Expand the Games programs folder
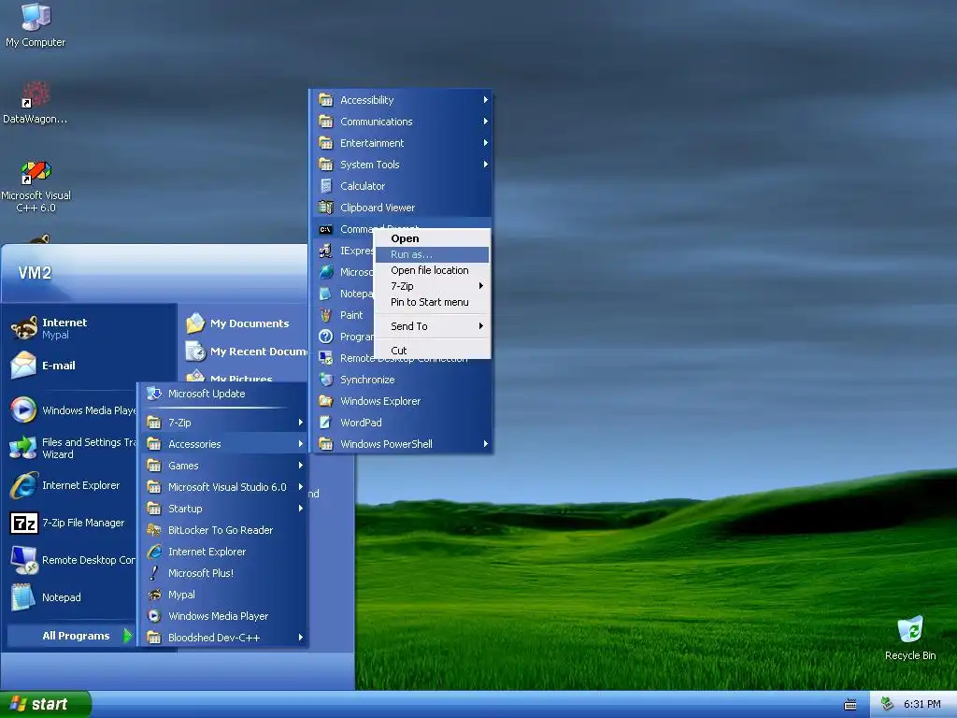This screenshot has width=957, height=718. pos(223,466)
